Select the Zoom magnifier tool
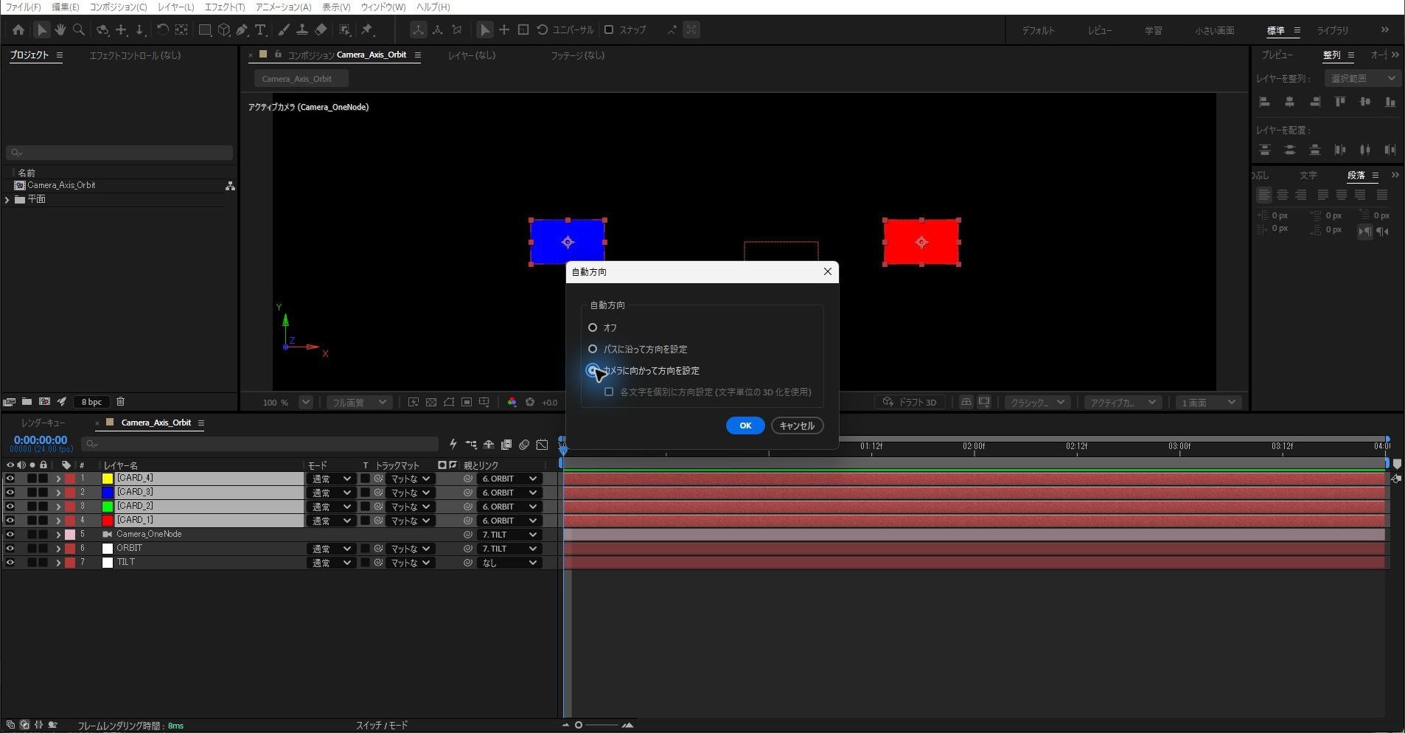 coord(79,30)
